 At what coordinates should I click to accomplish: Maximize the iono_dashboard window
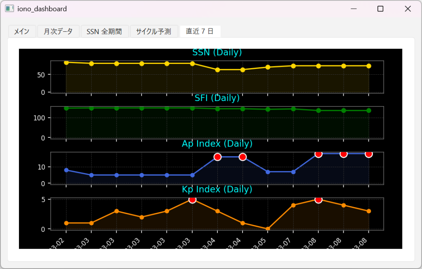(380, 9)
